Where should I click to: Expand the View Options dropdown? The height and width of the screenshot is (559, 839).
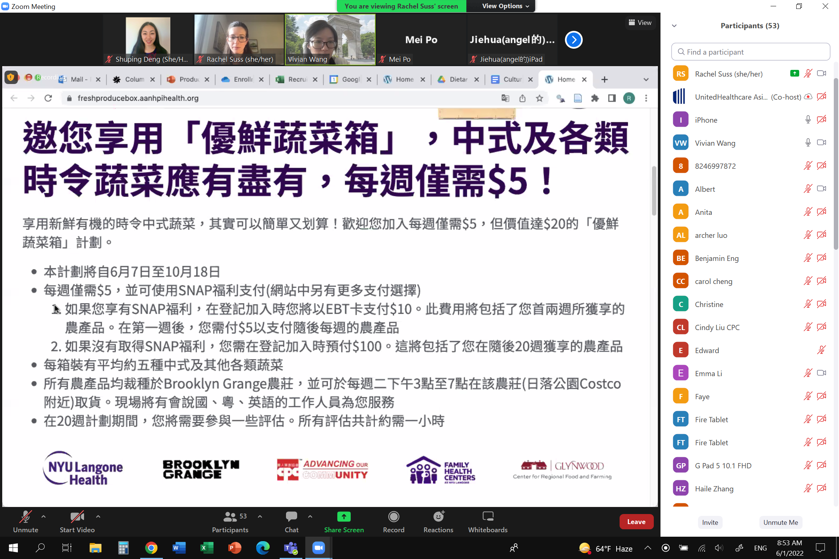tap(505, 6)
